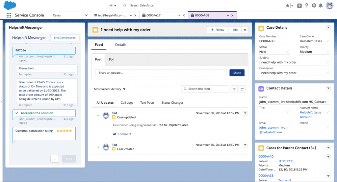Screen dimensions: 337x182
Task: Open the Most Recent Activity sort dropdown
Action: coord(110,89)
